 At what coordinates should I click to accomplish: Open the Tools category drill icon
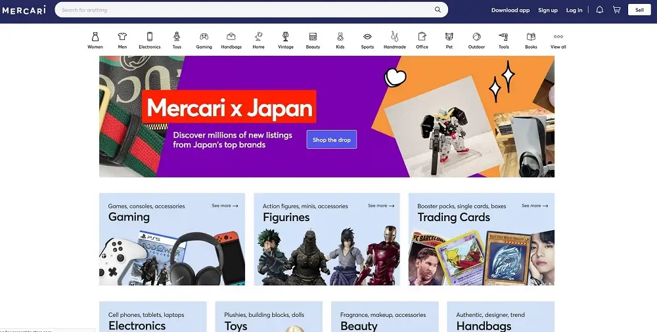(504, 37)
